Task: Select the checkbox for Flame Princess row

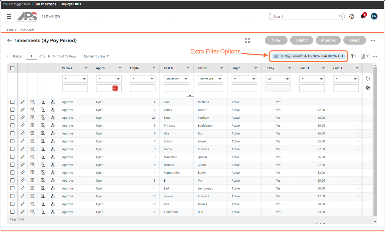Action: 12,149
